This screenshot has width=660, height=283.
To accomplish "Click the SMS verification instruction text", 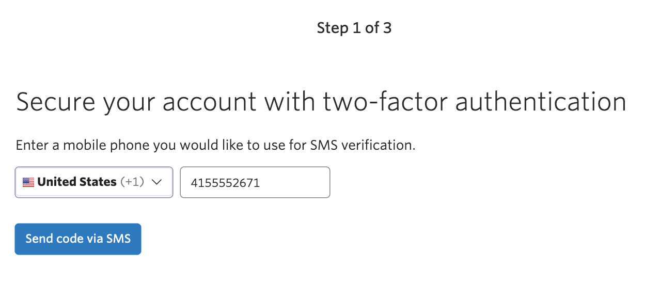I will coord(216,145).
